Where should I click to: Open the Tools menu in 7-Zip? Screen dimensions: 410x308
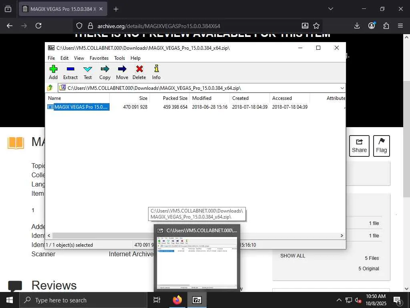pyautogui.click(x=119, y=58)
